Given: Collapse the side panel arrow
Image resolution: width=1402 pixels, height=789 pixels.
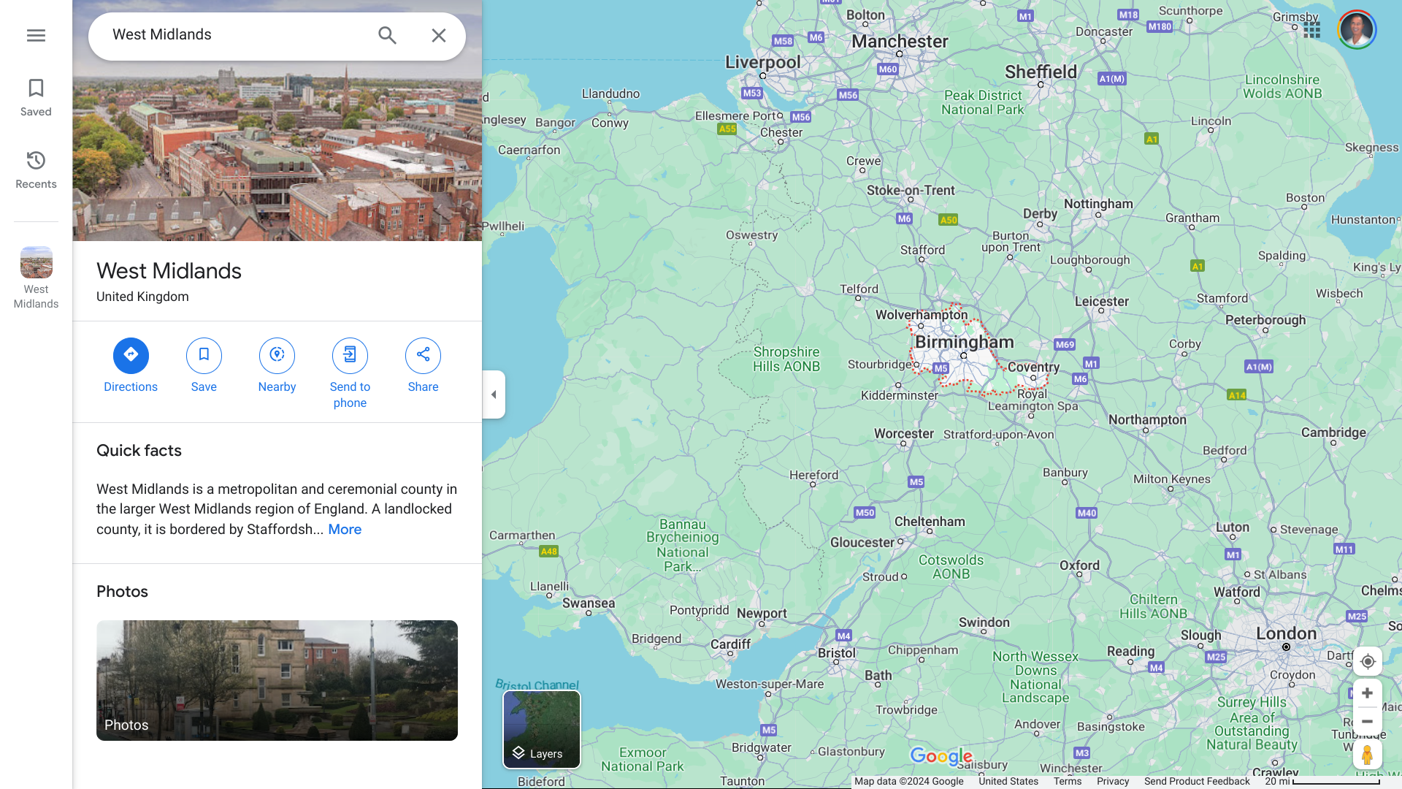Looking at the screenshot, I should 494,394.
